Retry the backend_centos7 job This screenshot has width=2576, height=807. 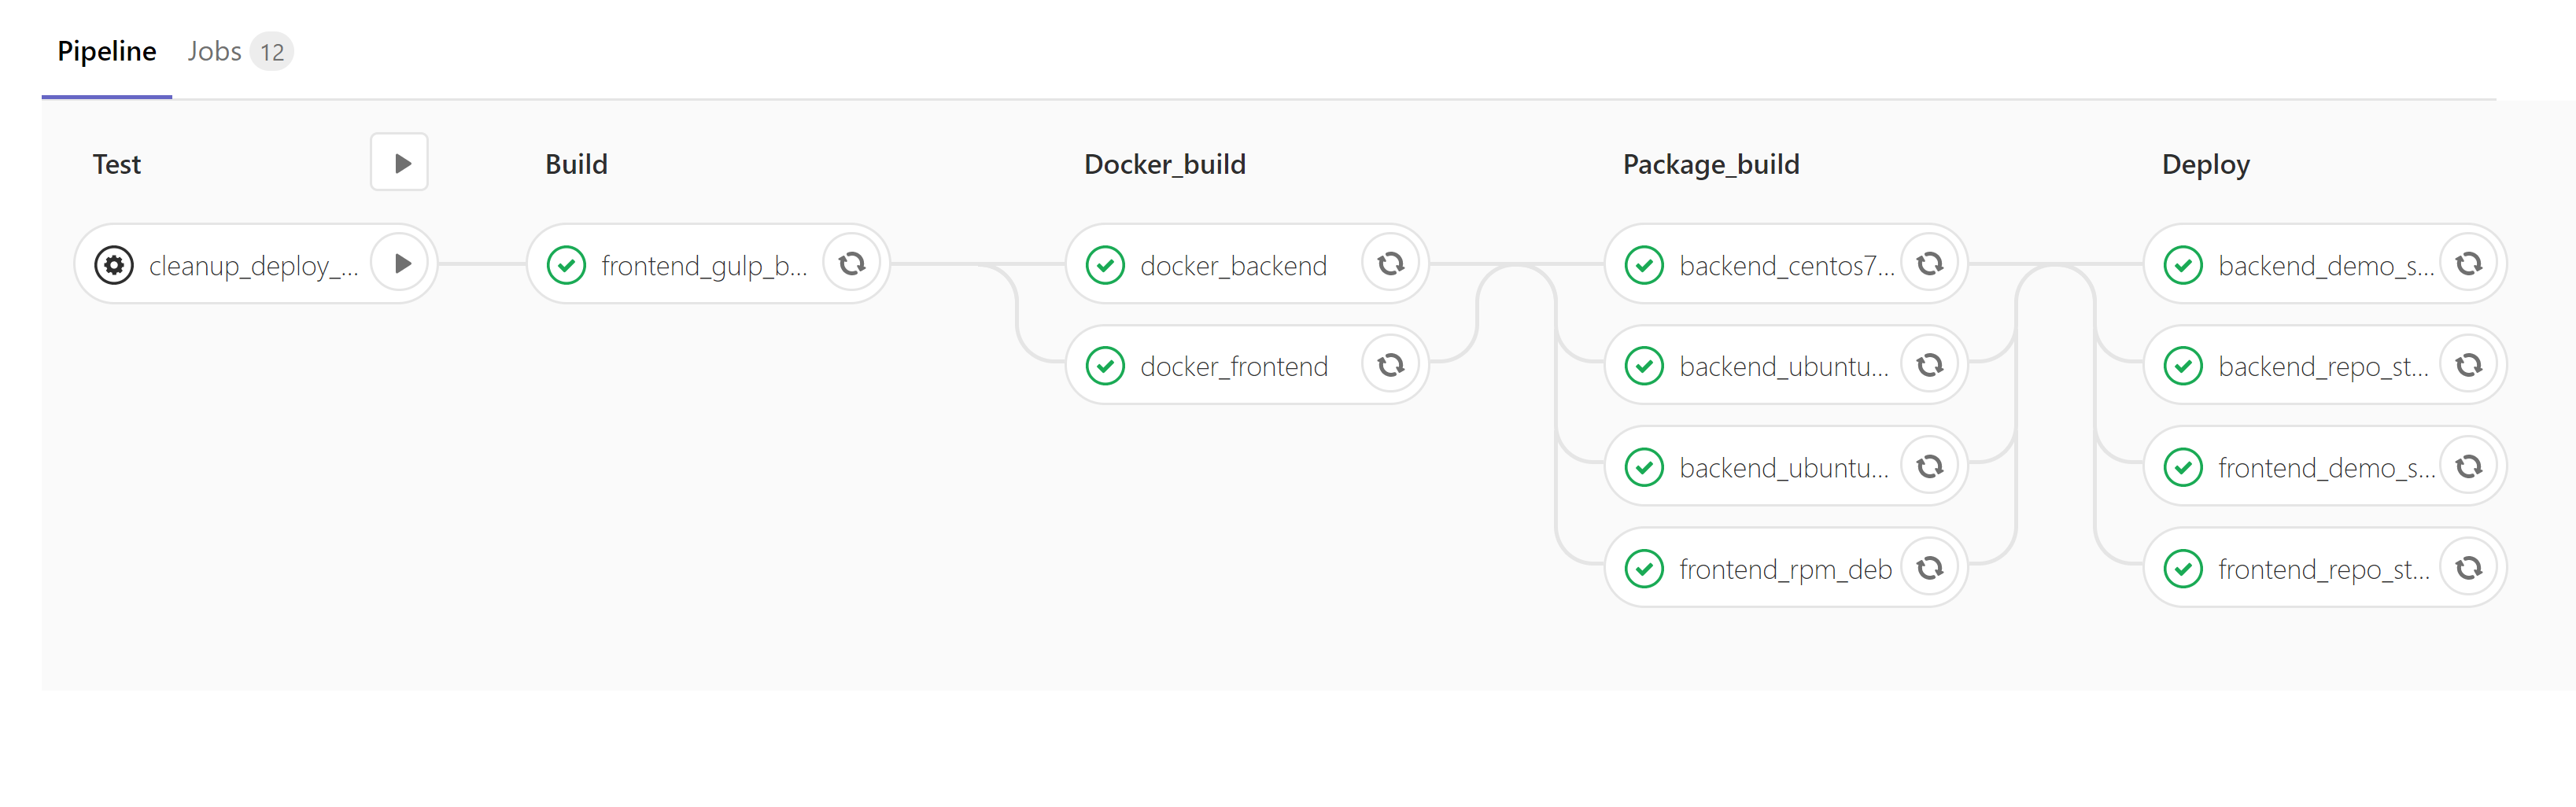pos(1930,264)
